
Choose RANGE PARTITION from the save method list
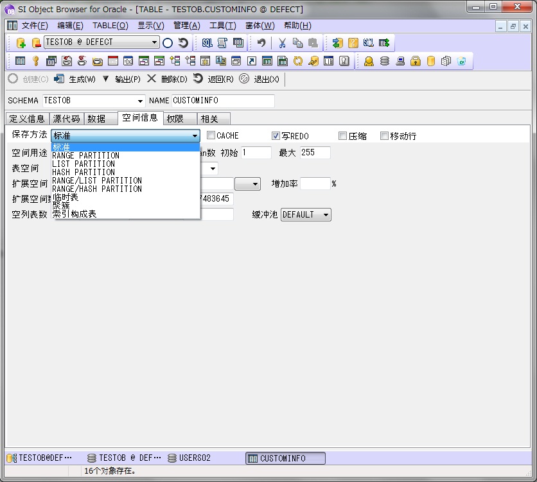coord(125,156)
